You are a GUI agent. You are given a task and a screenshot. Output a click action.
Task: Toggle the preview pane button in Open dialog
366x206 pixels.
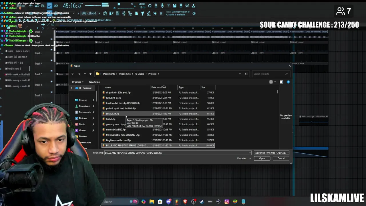click(x=281, y=82)
